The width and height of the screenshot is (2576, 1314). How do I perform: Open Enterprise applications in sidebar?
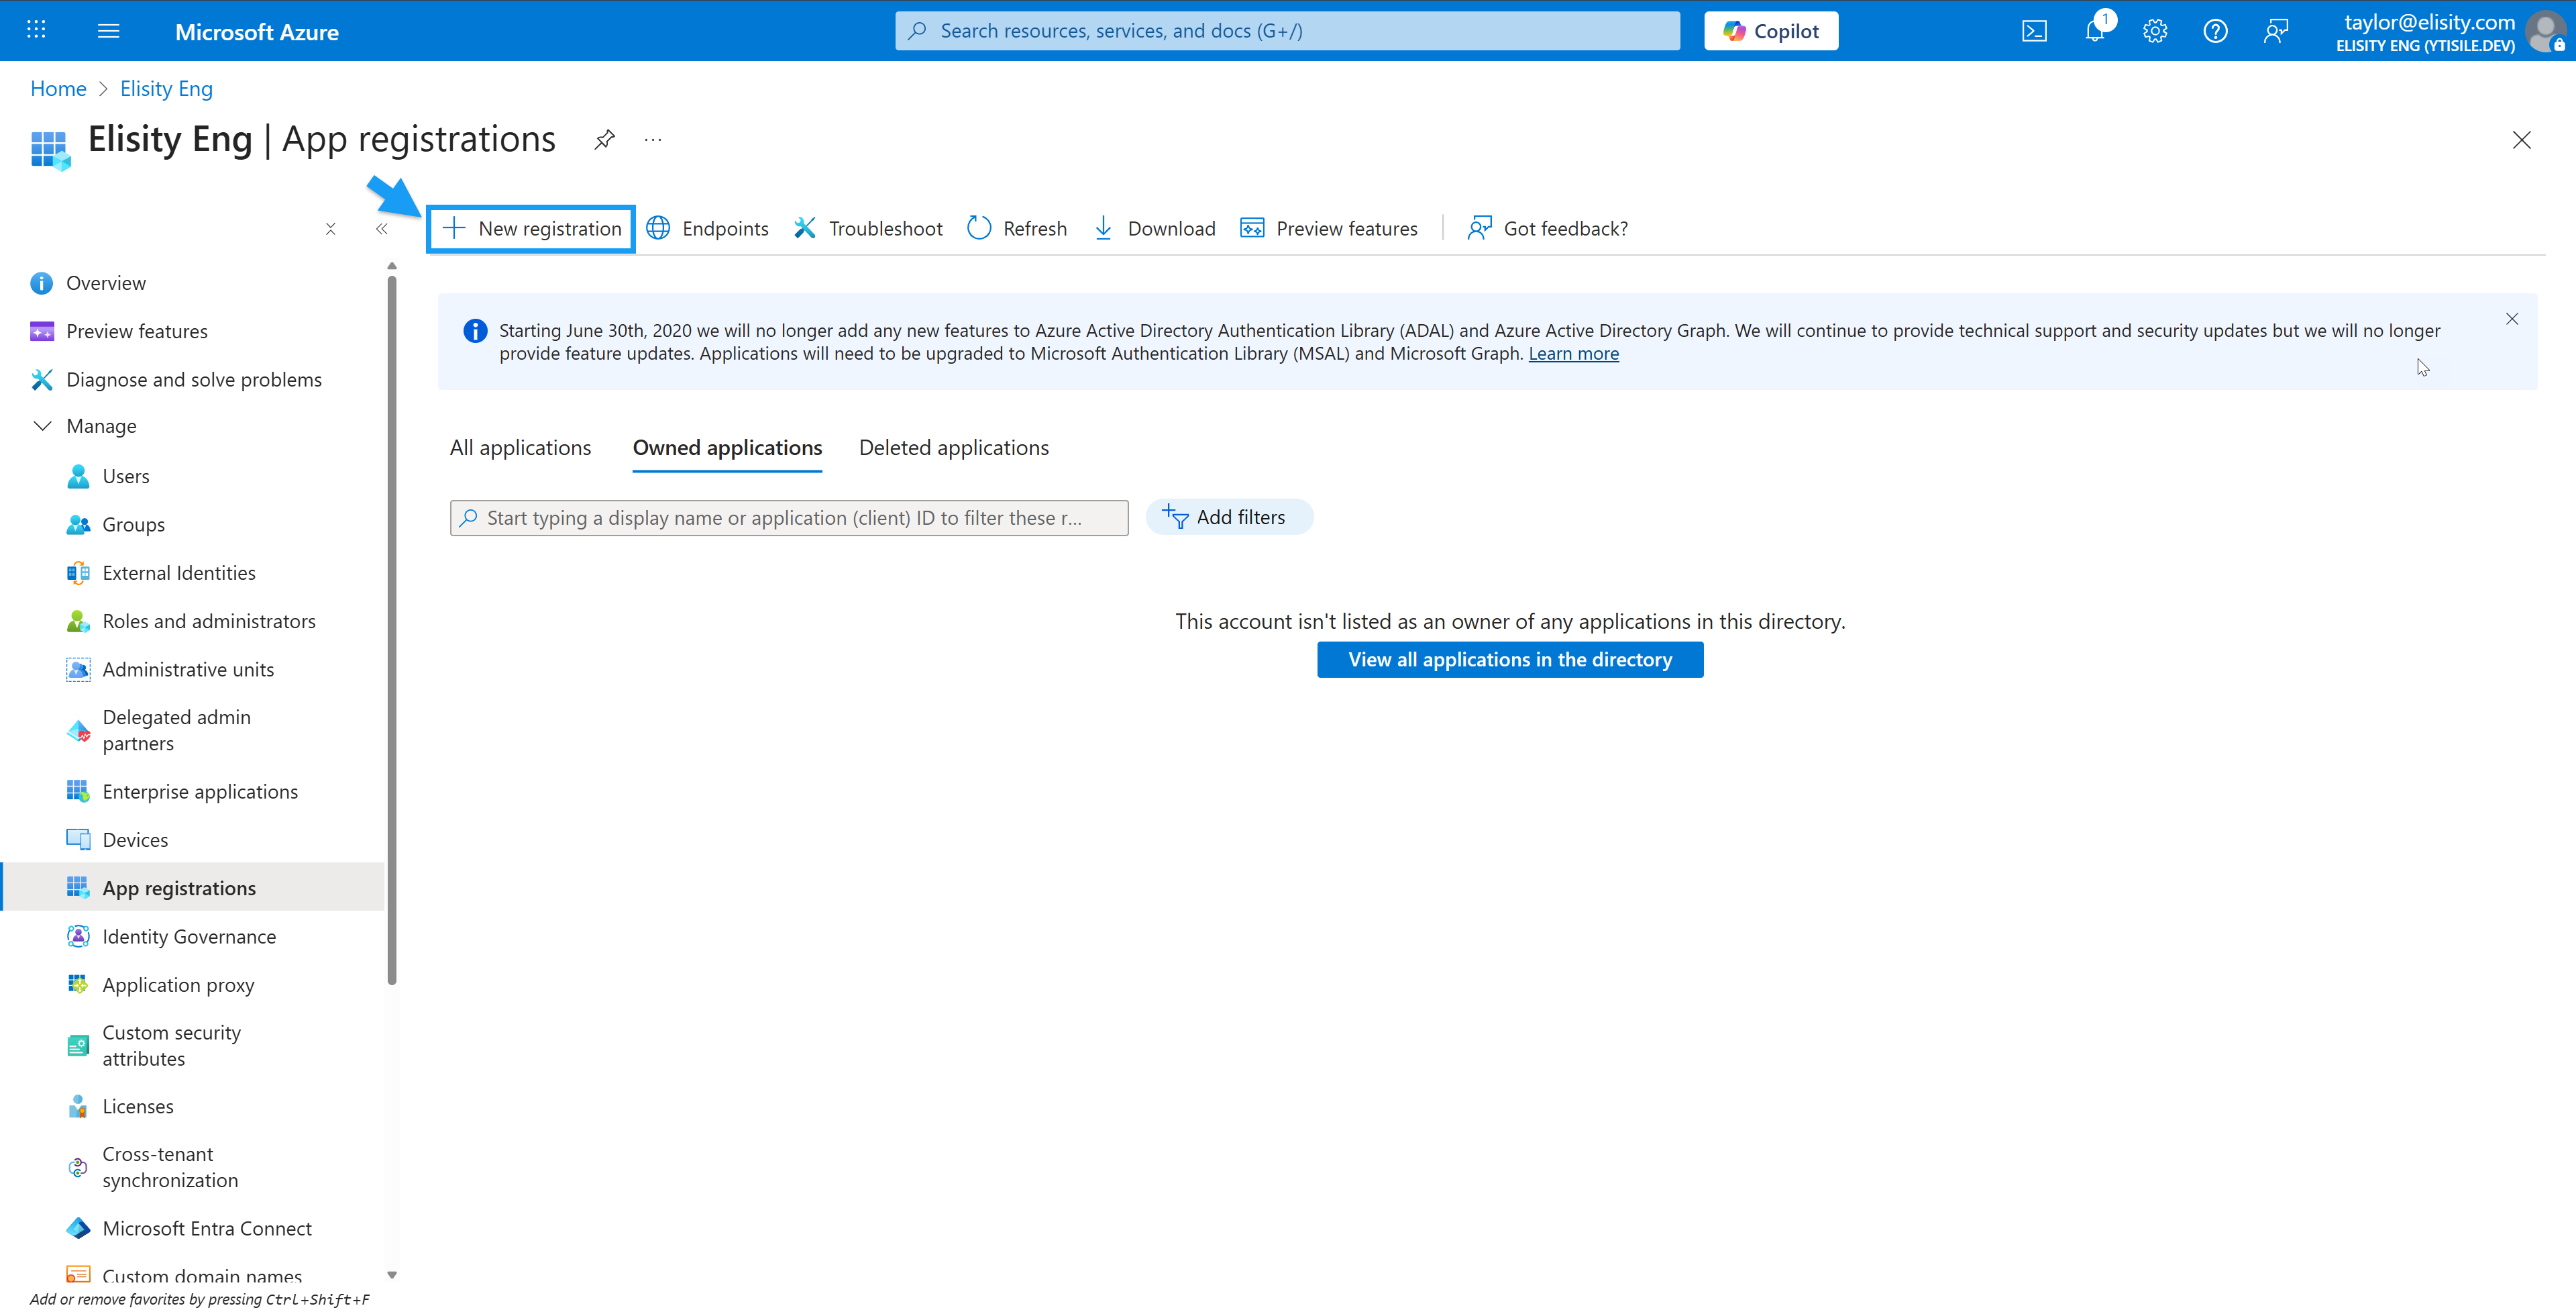click(x=200, y=792)
